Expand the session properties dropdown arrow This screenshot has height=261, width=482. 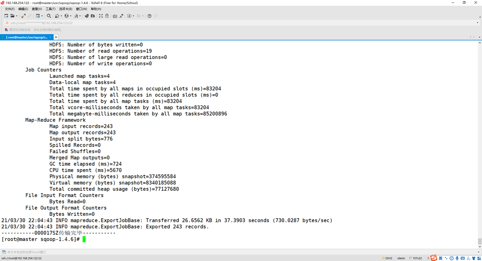coord(42,16)
